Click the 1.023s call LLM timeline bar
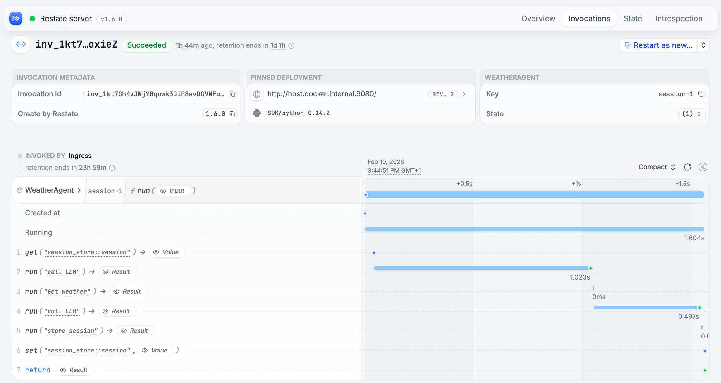721x383 pixels. pyautogui.click(x=481, y=268)
